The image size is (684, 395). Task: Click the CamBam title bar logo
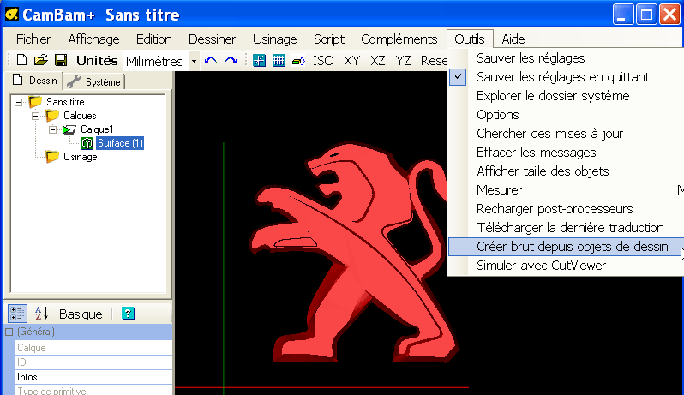coord(12,15)
